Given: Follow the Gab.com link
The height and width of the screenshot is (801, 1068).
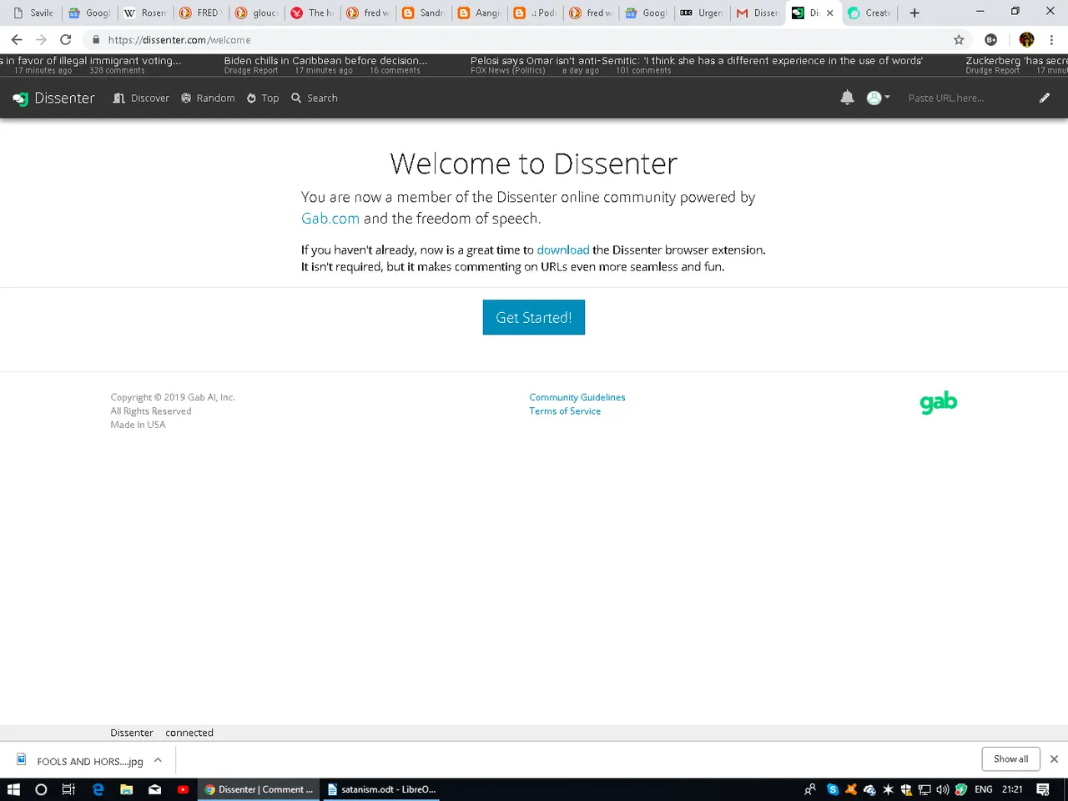Looking at the screenshot, I should pyautogui.click(x=330, y=219).
